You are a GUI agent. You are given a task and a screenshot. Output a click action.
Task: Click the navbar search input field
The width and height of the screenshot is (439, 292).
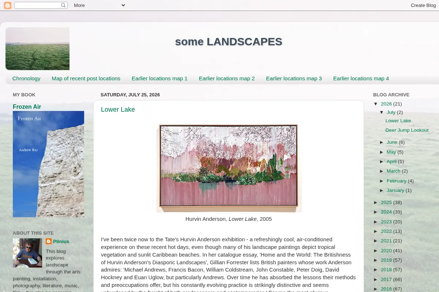point(37,5)
